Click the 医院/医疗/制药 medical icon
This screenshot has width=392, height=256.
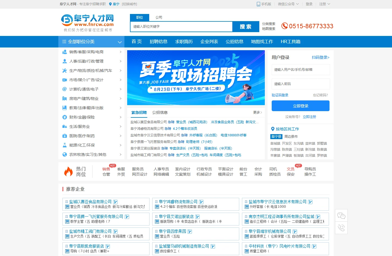[65, 136]
